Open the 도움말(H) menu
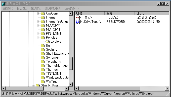 (x=72, y=8)
